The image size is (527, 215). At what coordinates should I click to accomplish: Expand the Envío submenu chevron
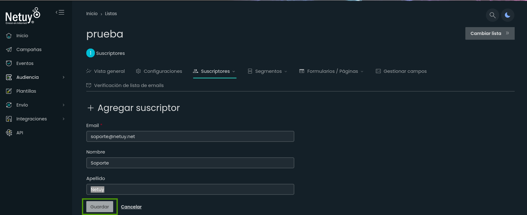[x=64, y=105]
